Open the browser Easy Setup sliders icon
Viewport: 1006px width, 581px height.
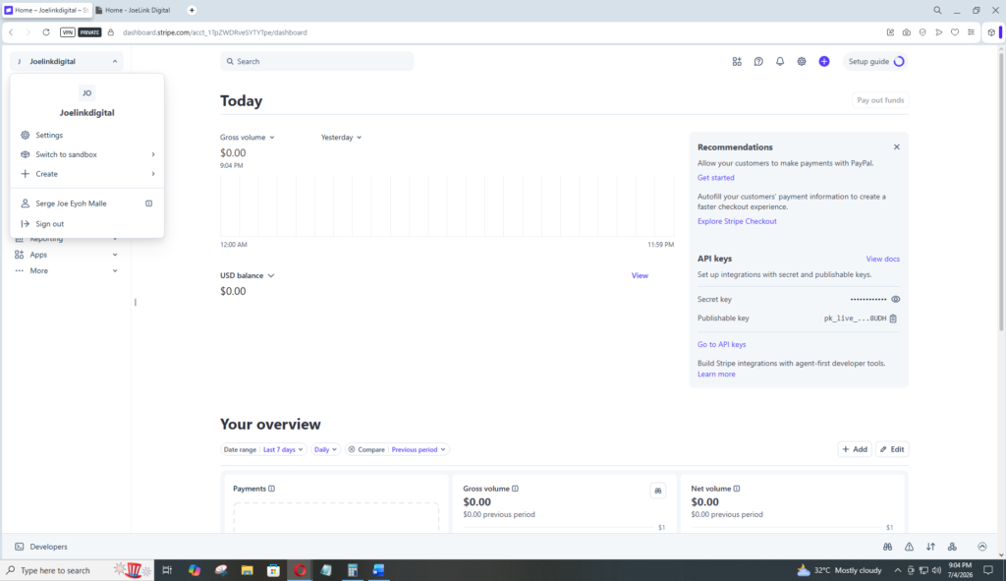point(971,32)
